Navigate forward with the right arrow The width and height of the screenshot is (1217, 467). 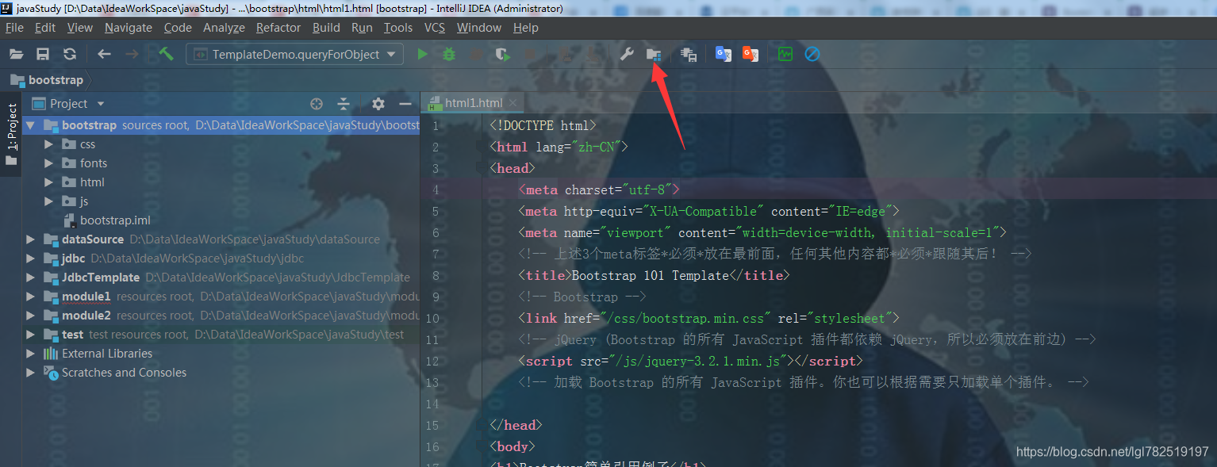132,54
